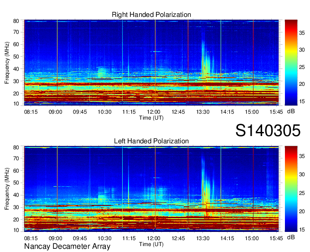310x252 pixels.
Task: Click the 15 label on Right Handed colorbar
Action: pos(302,101)
